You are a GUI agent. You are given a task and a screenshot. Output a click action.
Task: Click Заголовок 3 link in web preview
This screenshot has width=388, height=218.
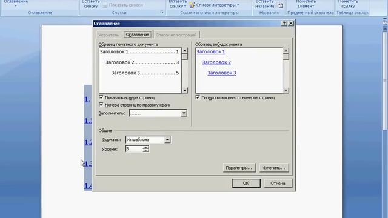coord(222,73)
